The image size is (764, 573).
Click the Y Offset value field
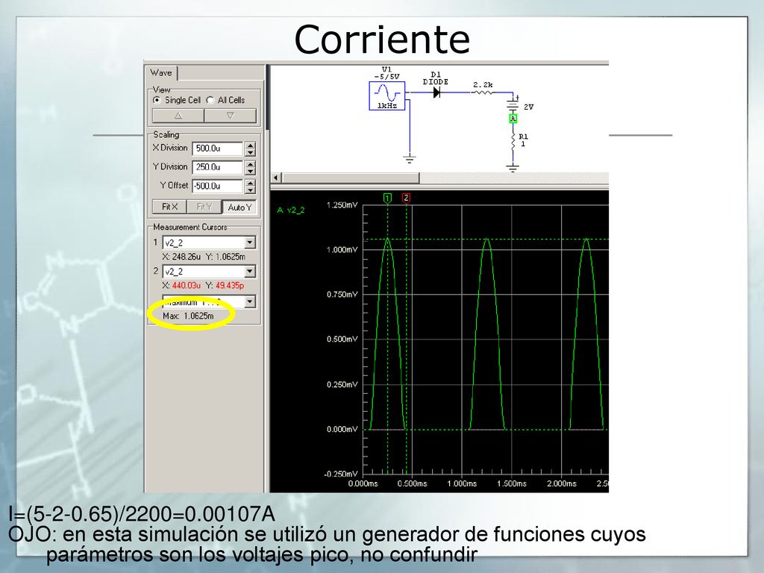point(217,186)
